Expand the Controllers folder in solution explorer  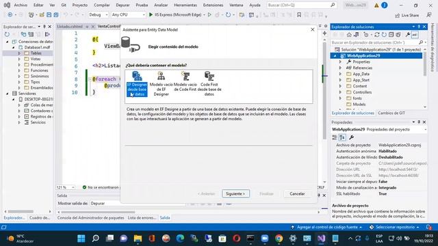pos(340,92)
